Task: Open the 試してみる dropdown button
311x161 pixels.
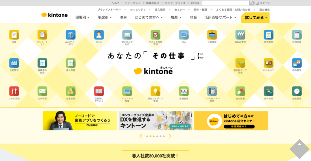Action: click(255, 18)
